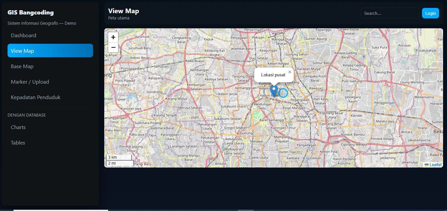Viewport: 447px width, 211px height.
Task: Click the GIS Bangcoding title
Action: [31, 13]
